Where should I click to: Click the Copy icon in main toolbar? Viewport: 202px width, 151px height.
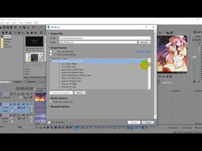(x=24, y=27)
